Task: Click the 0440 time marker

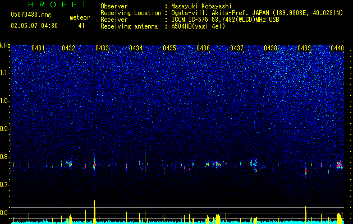Action: [x=337, y=48]
